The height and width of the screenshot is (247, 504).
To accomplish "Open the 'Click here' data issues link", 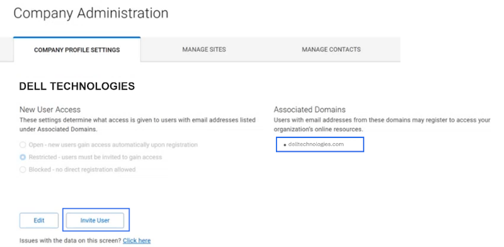I will (x=137, y=241).
